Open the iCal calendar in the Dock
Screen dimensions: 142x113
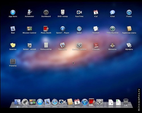[77, 102]
